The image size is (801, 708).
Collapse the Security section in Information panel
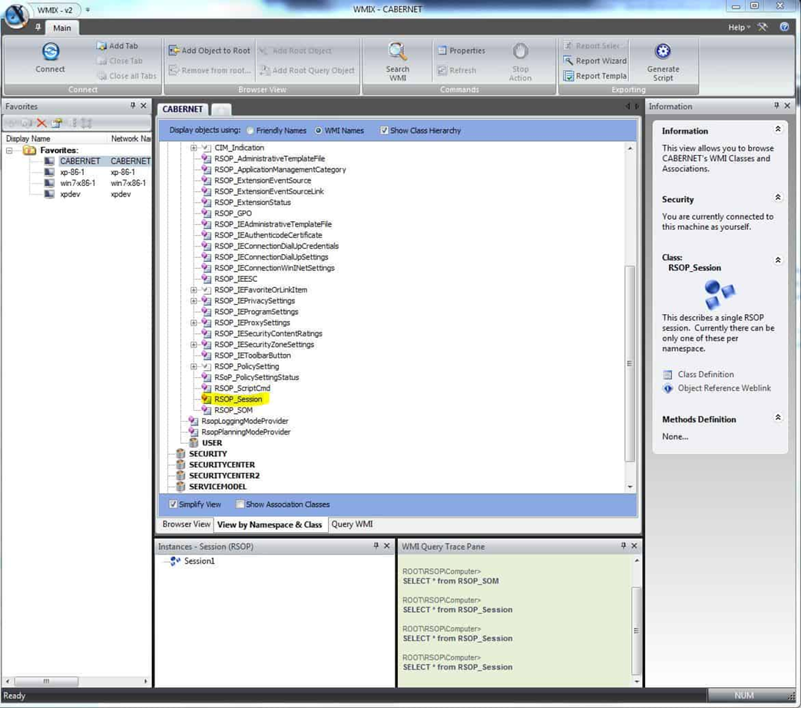click(x=777, y=198)
